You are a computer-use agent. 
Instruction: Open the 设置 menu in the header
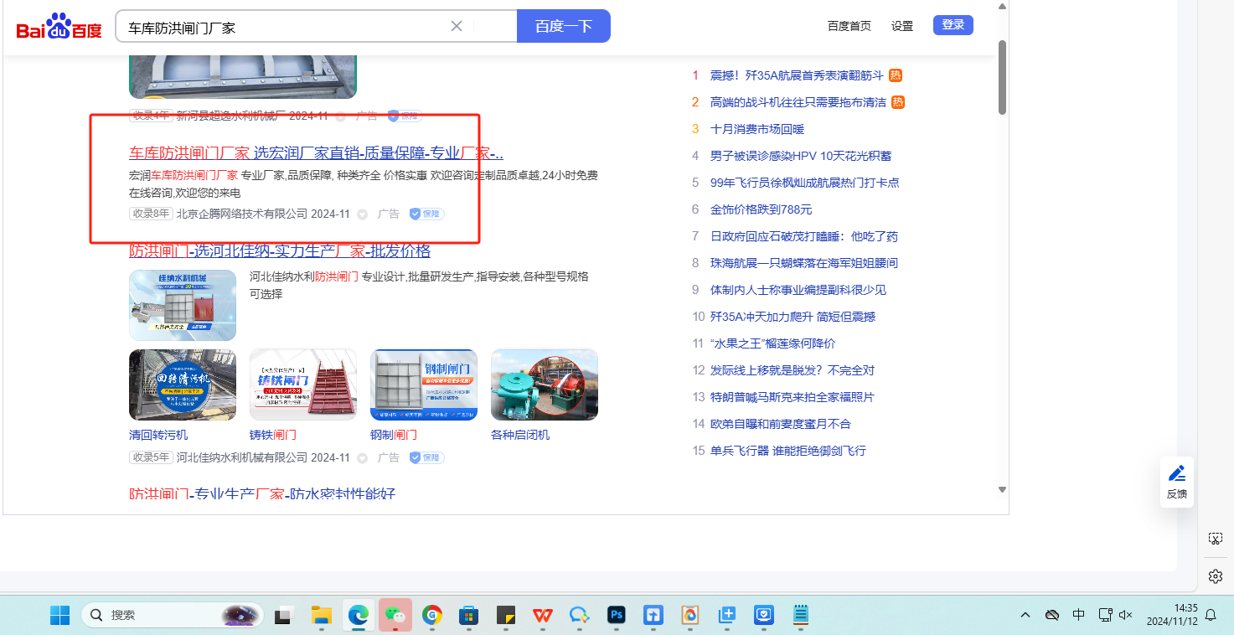pos(902,26)
